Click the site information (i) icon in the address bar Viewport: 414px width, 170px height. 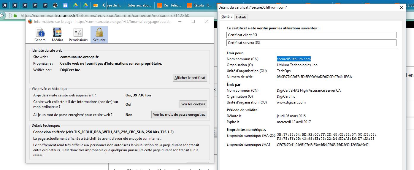tap(9, 15)
